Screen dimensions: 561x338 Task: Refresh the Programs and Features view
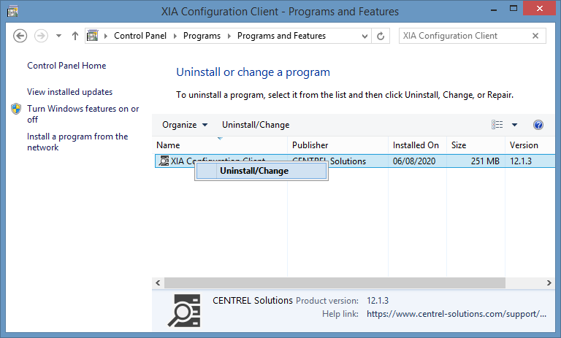pyautogui.click(x=381, y=36)
